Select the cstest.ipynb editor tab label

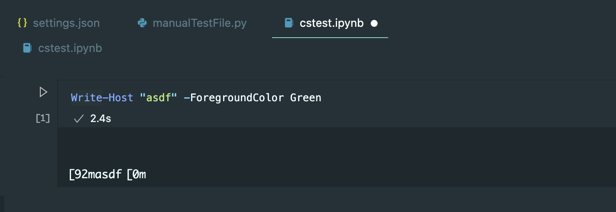click(331, 23)
